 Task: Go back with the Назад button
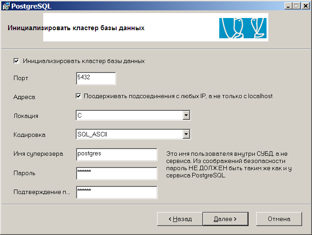click(x=180, y=219)
